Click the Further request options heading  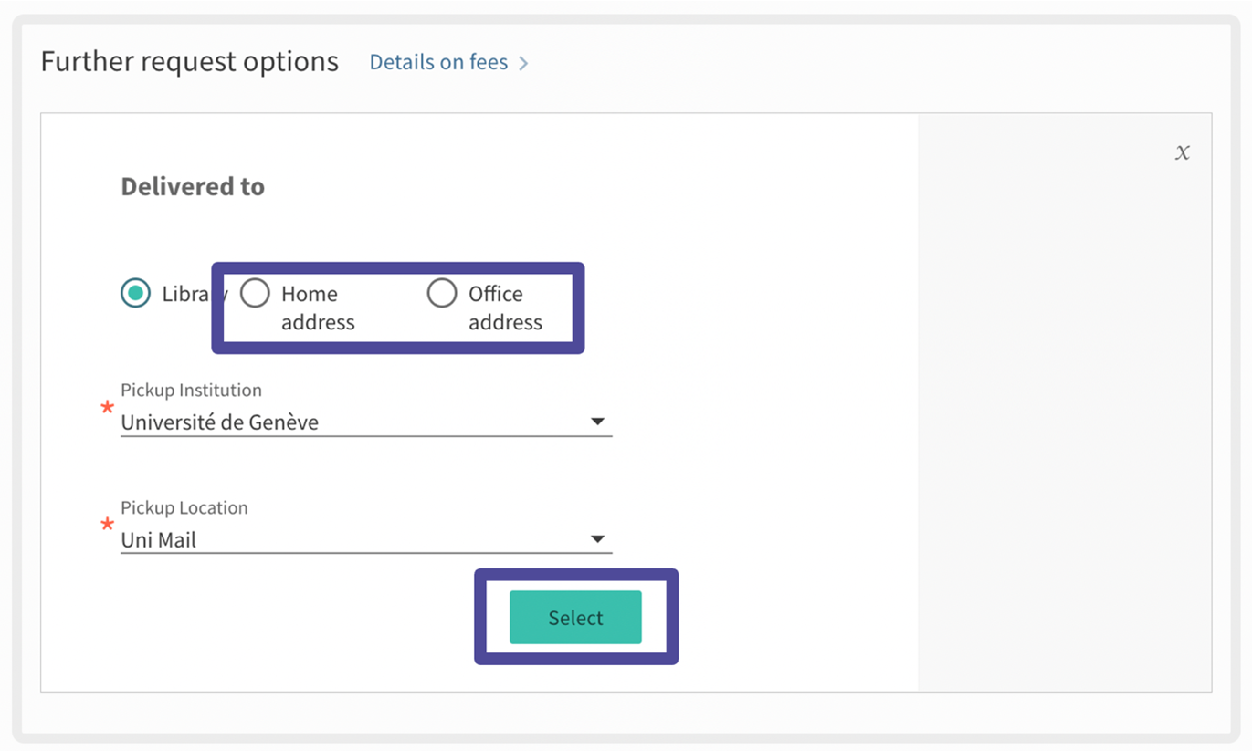(190, 62)
